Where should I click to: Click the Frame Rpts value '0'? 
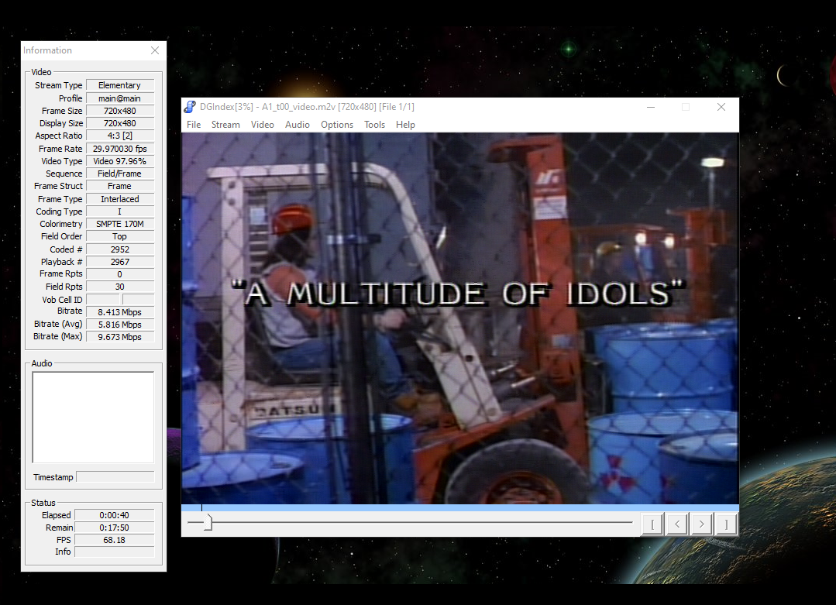pos(120,274)
